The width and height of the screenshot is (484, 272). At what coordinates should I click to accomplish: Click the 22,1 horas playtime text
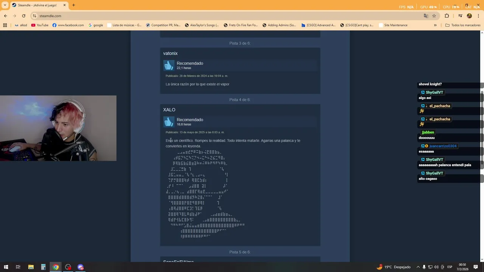click(x=184, y=68)
